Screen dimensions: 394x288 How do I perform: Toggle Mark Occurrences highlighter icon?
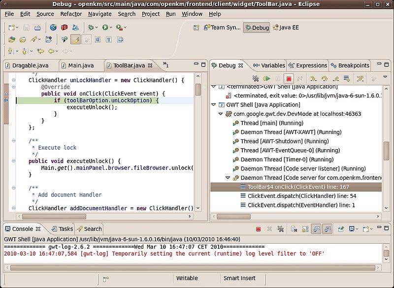pyautogui.click(x=76, y=39)
